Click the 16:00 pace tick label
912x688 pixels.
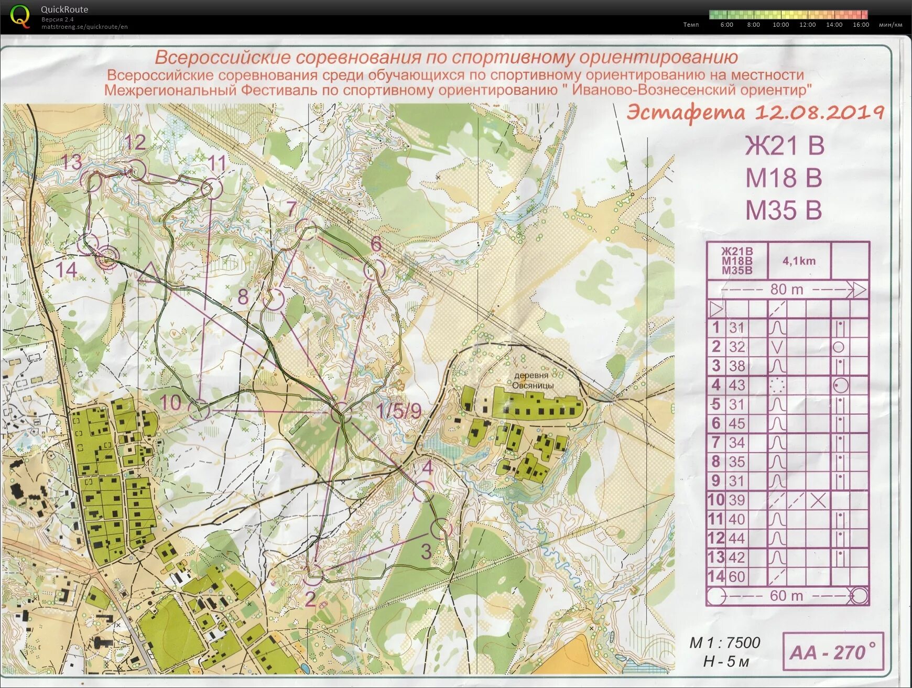pos(861,25)
